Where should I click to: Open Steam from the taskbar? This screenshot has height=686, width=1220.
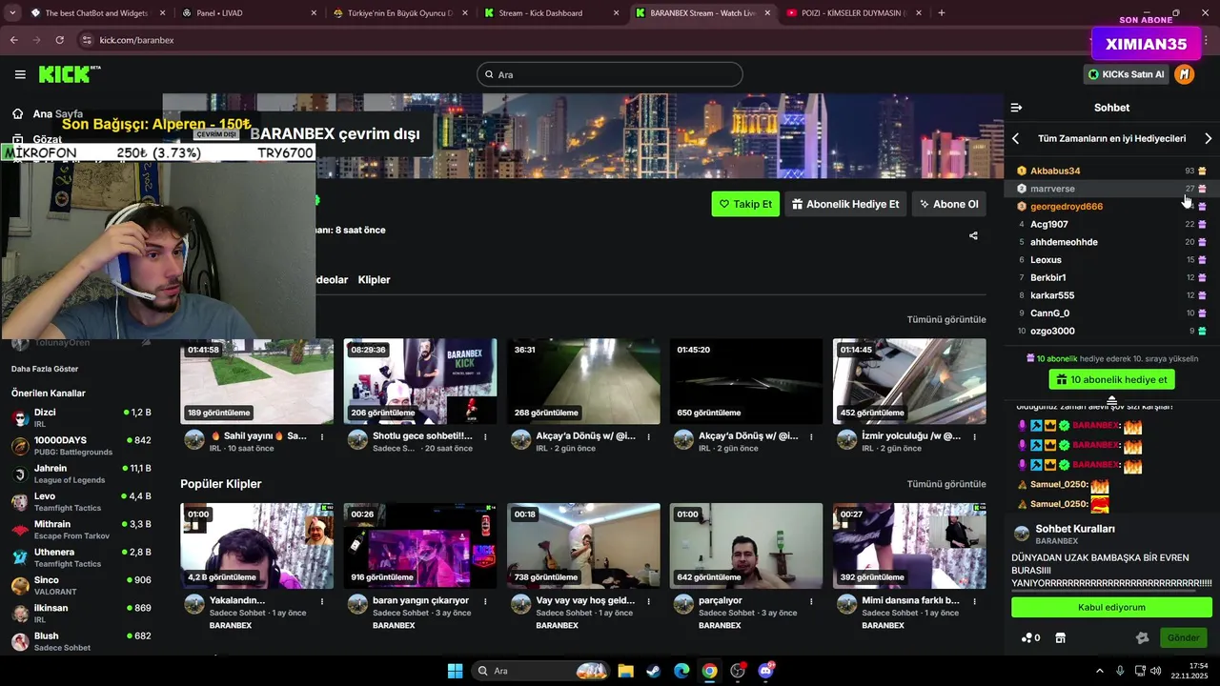click(x=653, y=671)
